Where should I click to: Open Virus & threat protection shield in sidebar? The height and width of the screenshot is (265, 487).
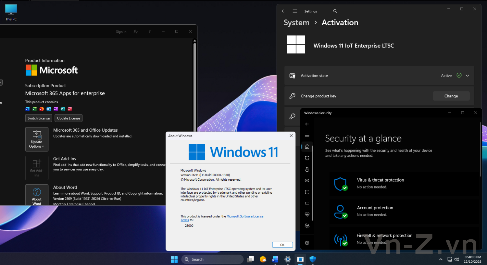tap(307, 158)
